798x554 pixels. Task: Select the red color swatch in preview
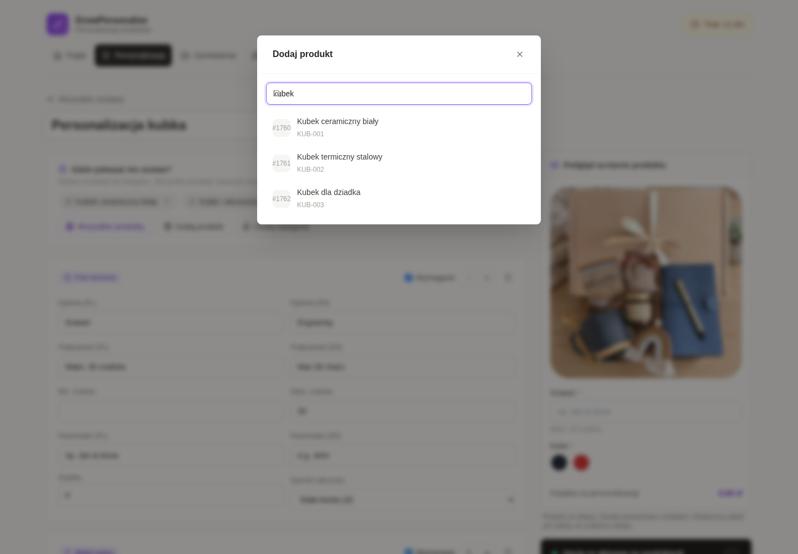click(581, 463)
